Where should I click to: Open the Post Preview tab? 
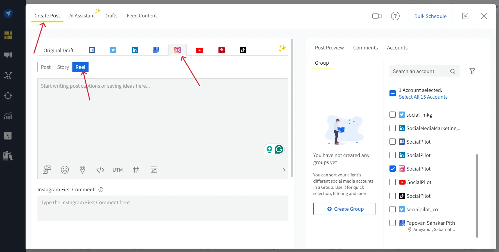pos(329,48)
